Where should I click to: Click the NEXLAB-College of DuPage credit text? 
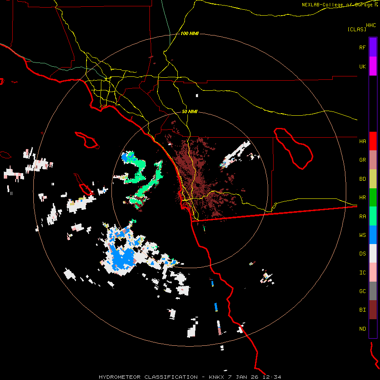click(x=337, y=5)
